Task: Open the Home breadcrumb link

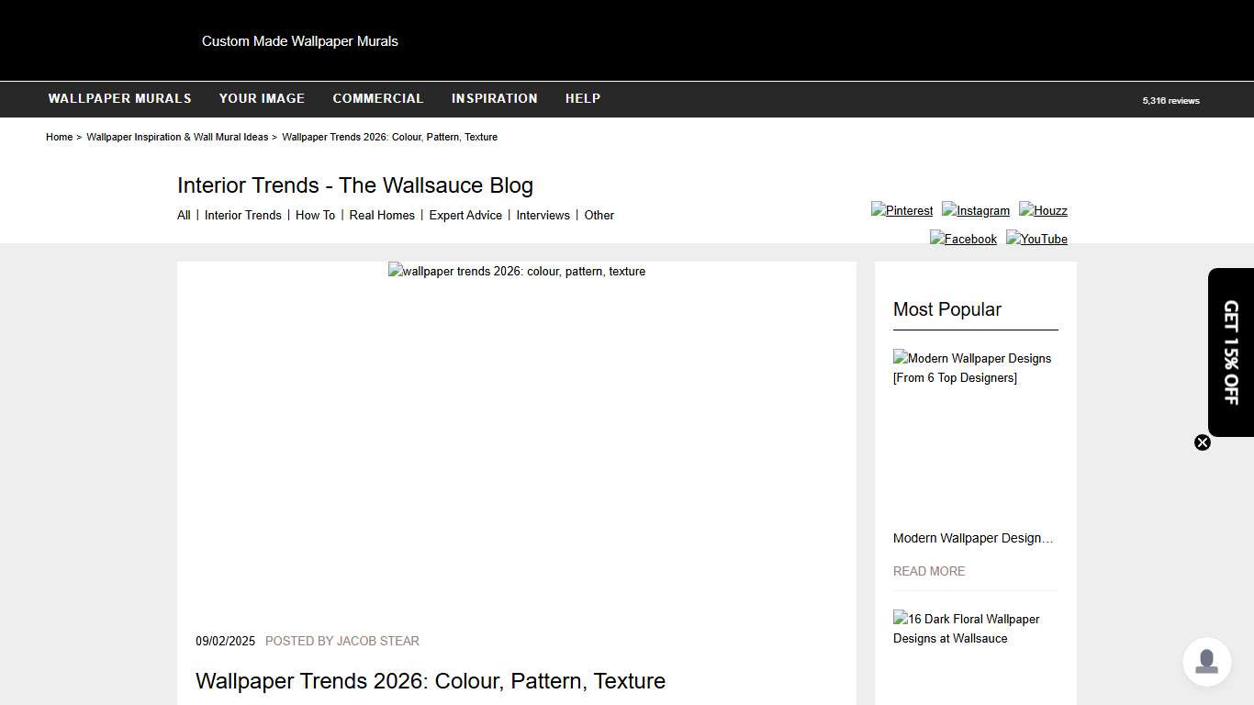Action: [x=59, y=137]
